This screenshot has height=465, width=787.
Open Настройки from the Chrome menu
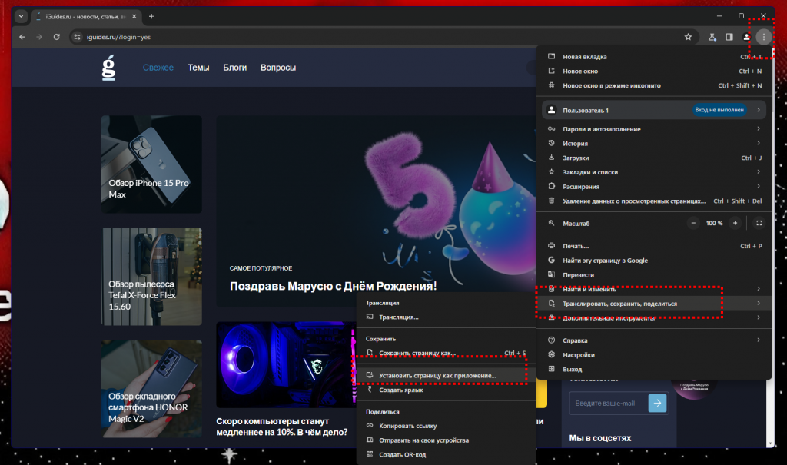(578, 354)
